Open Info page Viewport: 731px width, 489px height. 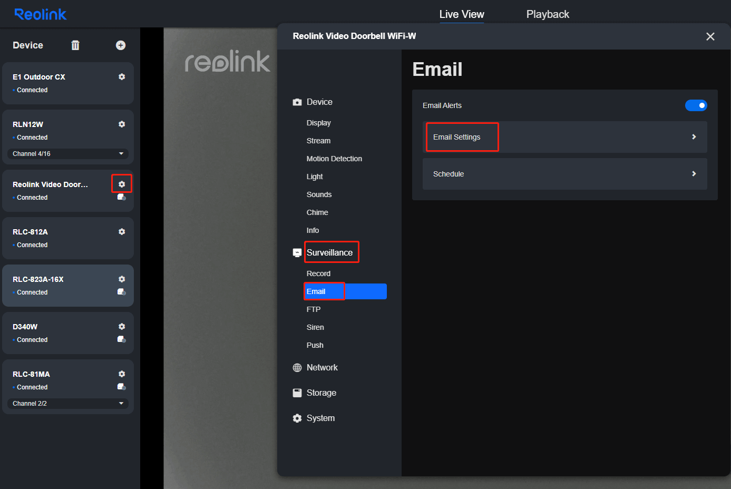pos(313,230)
